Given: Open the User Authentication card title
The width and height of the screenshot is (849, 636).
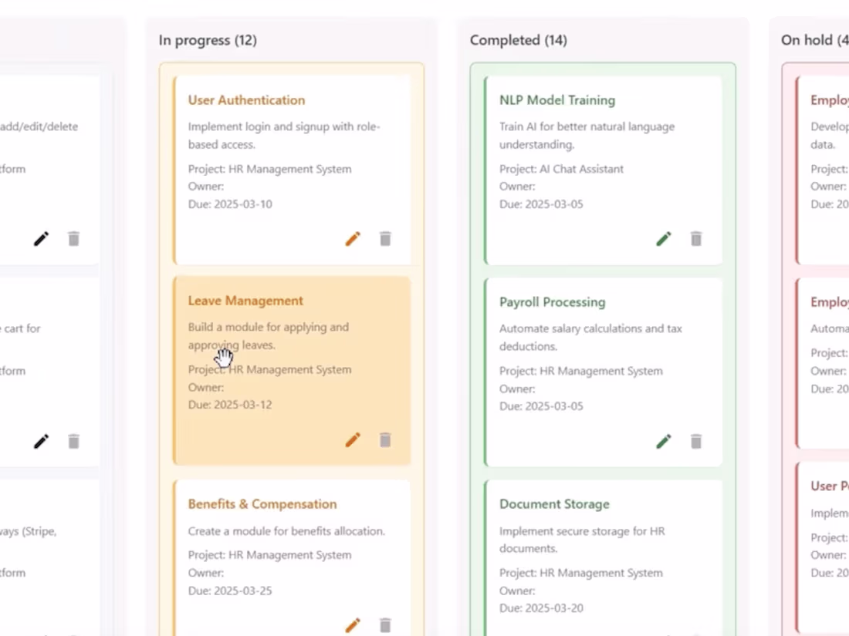Looking at the screenshot, I should pyautogui.click(x=246, y=100).
